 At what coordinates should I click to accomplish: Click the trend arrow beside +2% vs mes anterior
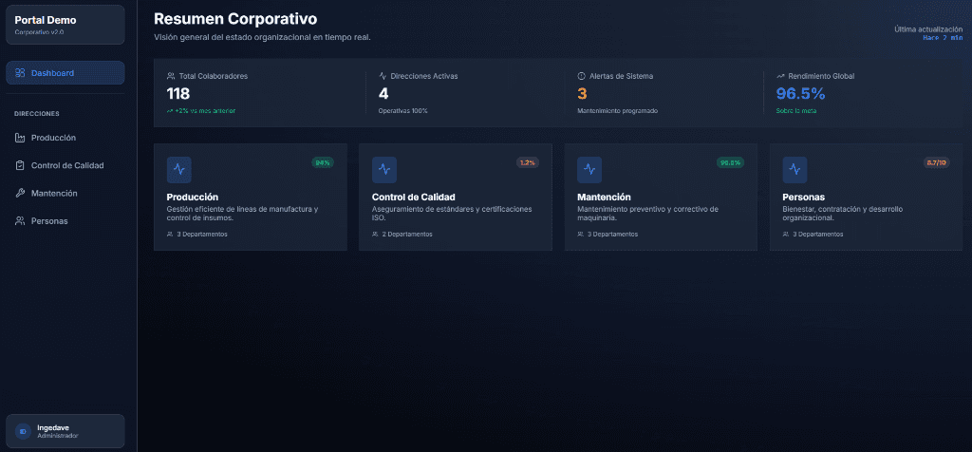pyautogui.click(x=170, y=111)
